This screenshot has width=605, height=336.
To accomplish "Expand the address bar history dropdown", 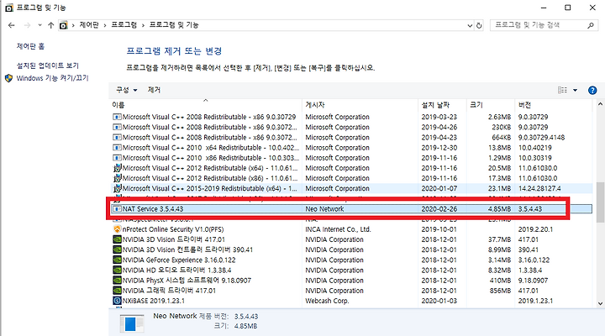I will pyautogui.click(x=470, y=25).
